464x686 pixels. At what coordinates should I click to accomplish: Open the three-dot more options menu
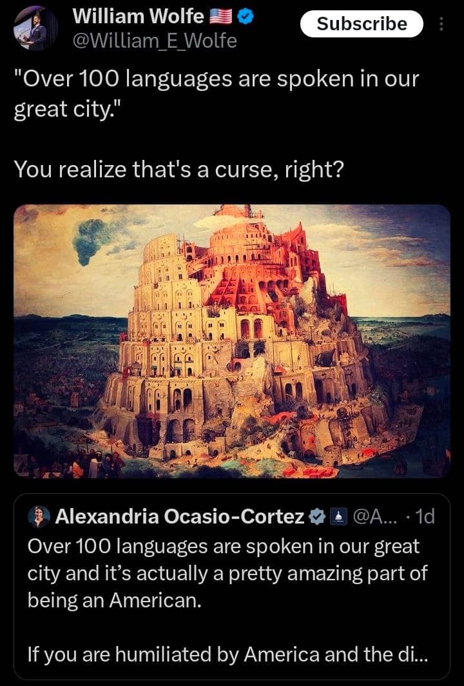point(441,24)
